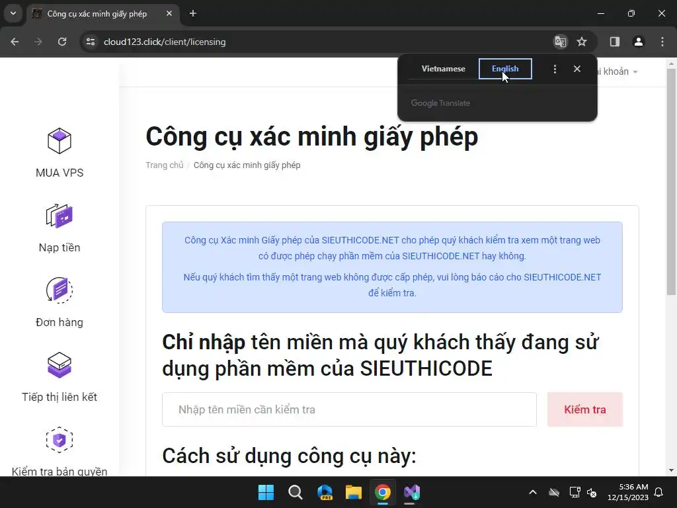
Task: Close the Google Translate popup
Action: (x=577, y=69)
